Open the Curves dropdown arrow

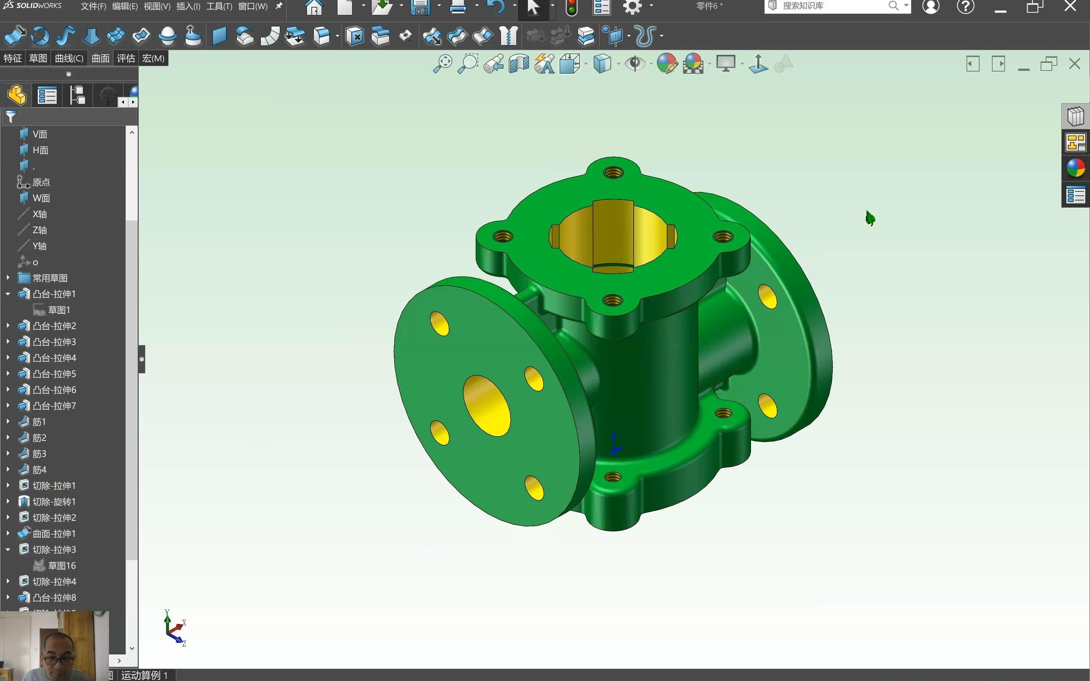[661, 36]
